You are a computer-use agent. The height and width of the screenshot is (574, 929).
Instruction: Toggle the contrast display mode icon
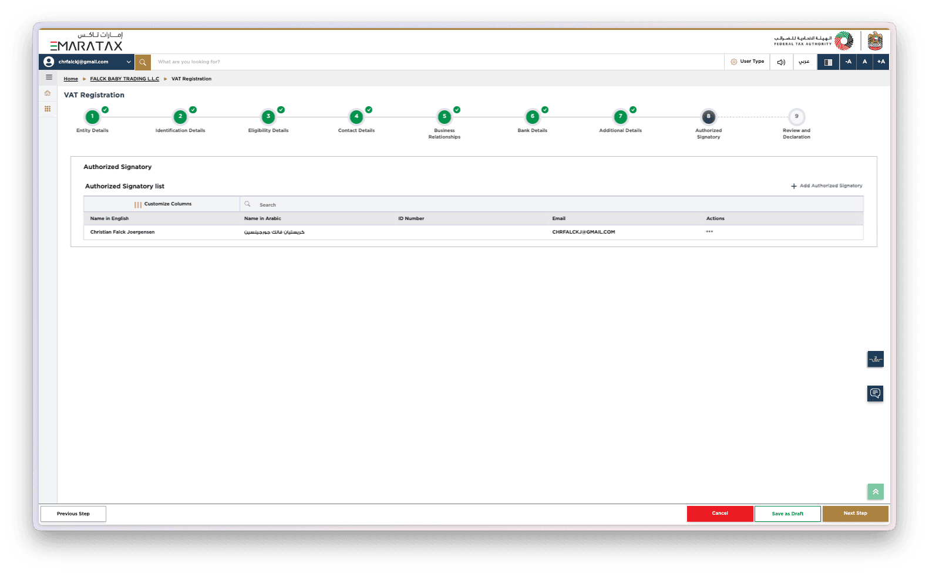828,62
